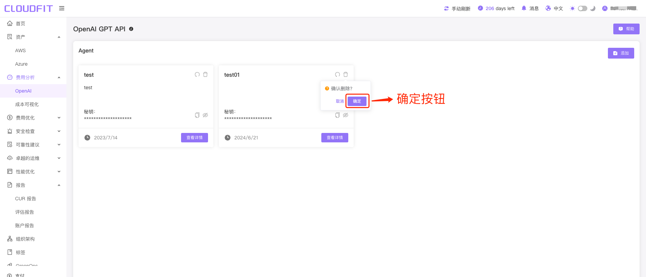Image resolution: width=646 pixels, height=277 pixels.
Task: Open the user account avatar menu
Action: [605, 8]
